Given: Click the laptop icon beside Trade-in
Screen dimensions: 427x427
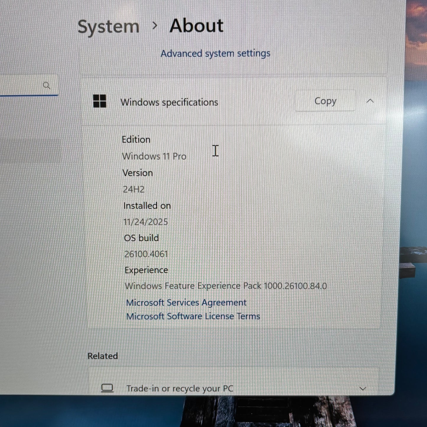Looking at the screenshot, I should (107, 388).
